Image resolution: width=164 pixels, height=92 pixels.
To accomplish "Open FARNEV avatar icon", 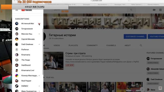I will pyautogui.click(x=17, y=86).
